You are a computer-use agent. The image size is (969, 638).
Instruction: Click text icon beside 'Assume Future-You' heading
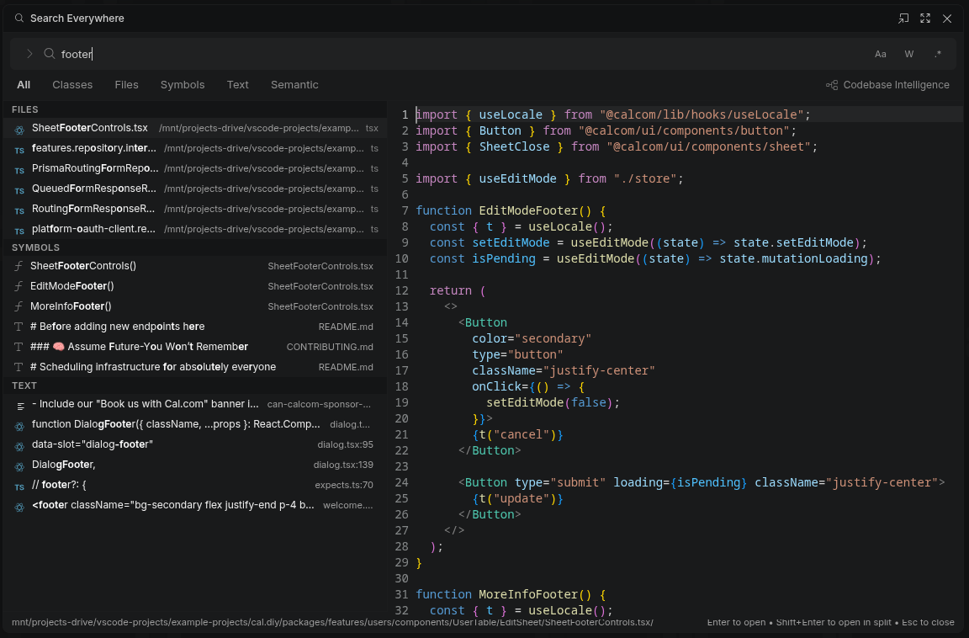click(19, 347)
